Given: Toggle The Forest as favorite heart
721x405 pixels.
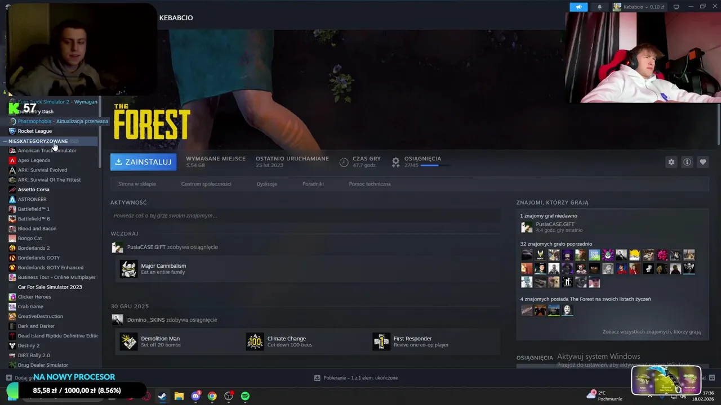Looking at the screenshot, I should click(x=703, y=162).
